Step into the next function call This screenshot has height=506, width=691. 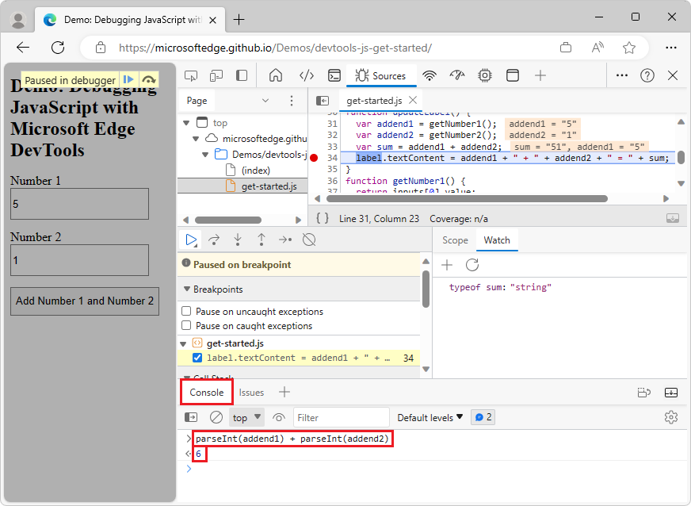tap(238, 239)
